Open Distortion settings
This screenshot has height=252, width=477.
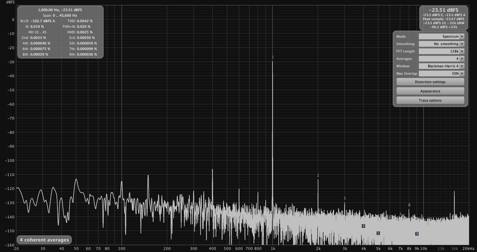coord(430,82)
